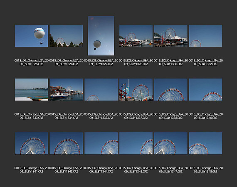The image size is (237, 187).
Task: Select Ferris wheel with flags thumbnail SL8Y1337
Action: (136, 89)
